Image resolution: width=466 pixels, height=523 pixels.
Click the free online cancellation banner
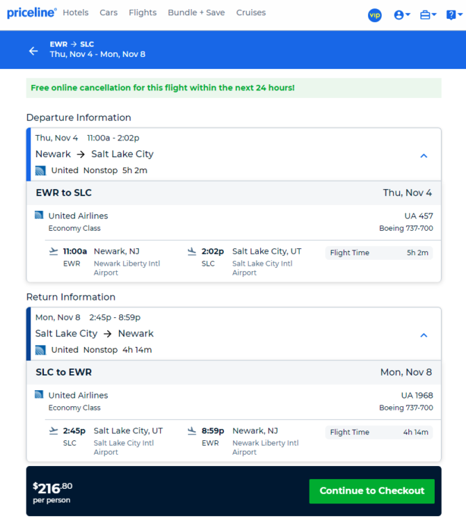233,88
